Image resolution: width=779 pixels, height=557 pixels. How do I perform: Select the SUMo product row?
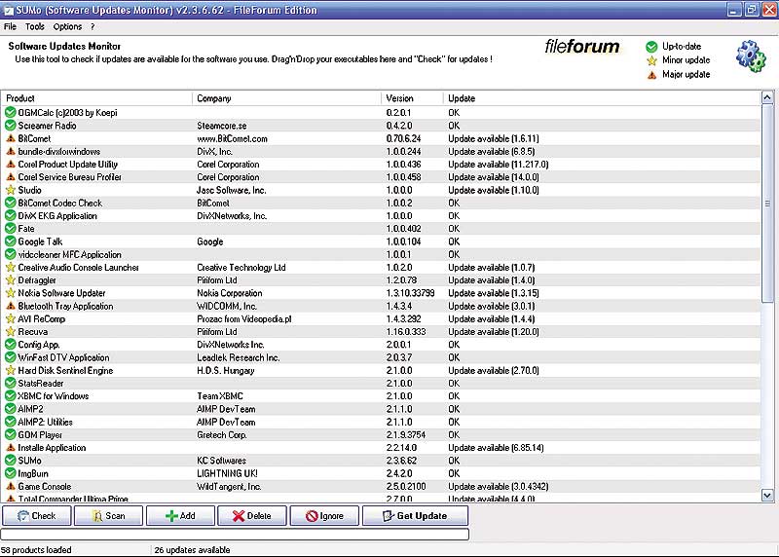381,461
